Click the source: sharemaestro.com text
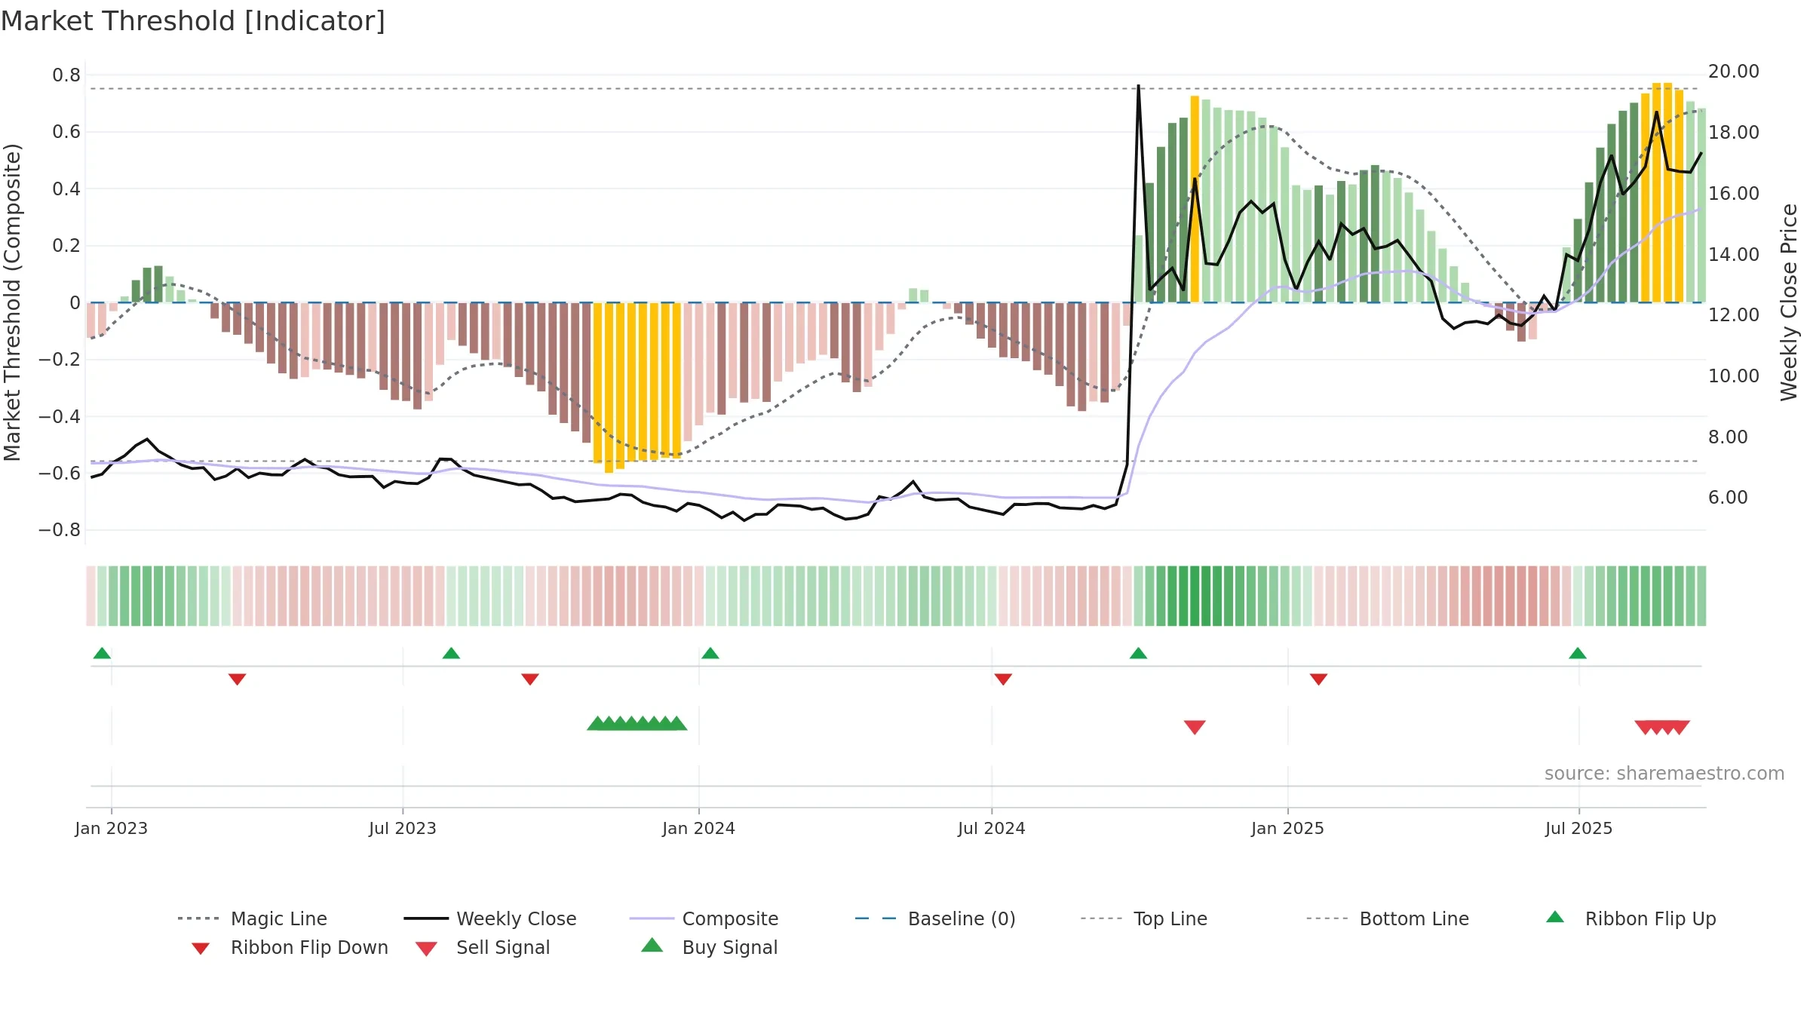Screen dimensions: 1810x1018 [x=1664, y=774]
